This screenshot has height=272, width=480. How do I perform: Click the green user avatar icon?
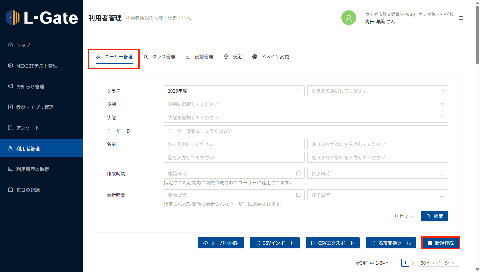[x=349, y=18]
